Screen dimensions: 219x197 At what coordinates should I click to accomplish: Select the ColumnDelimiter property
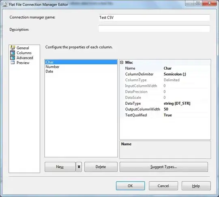pyautogui.click(x=165, y=74)
